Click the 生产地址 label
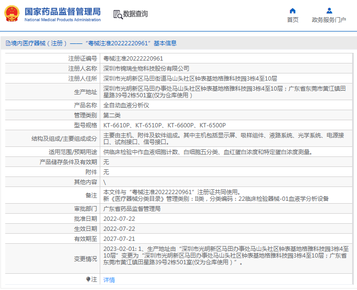The width and height of the screenshot is (357, 290). click(85, 92)
